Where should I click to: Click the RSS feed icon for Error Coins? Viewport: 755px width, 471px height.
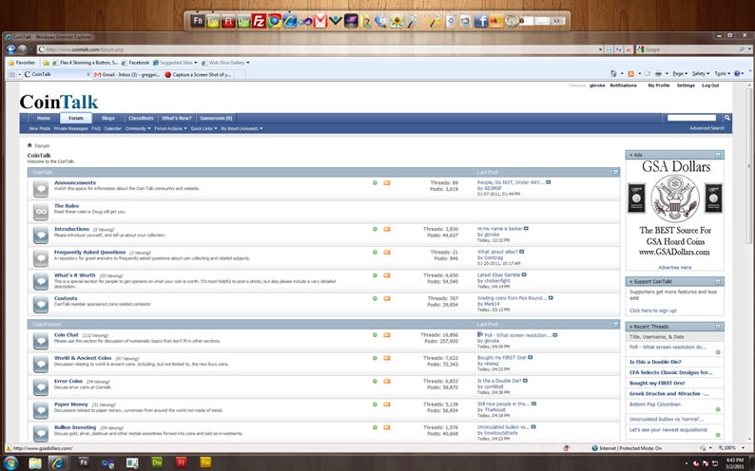pyautogui.click(x=387, y=381)
